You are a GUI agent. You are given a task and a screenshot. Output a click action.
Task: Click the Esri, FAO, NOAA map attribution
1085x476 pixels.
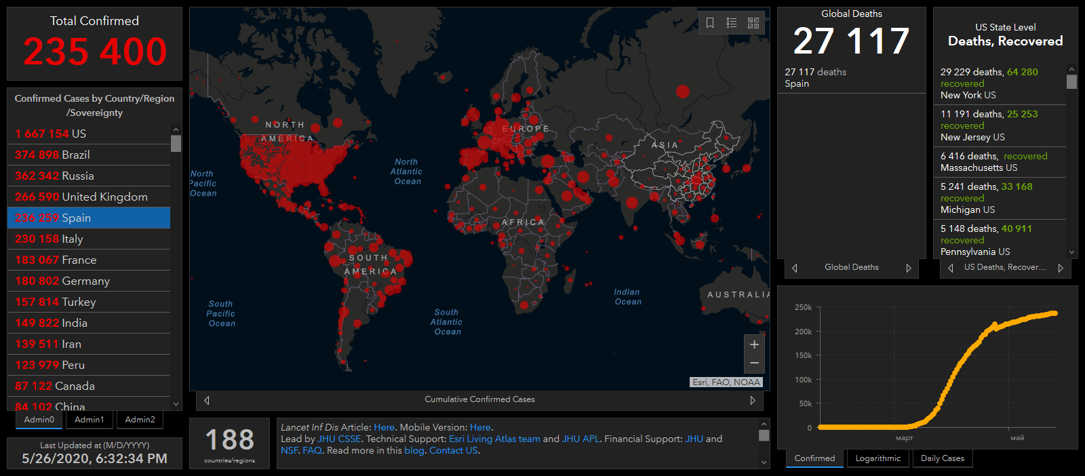coord(726,382)
